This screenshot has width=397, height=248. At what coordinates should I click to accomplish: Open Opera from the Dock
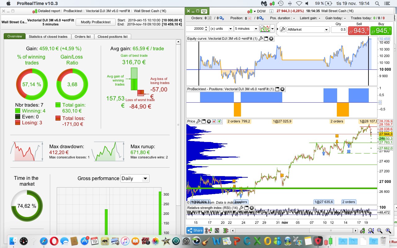54,241
